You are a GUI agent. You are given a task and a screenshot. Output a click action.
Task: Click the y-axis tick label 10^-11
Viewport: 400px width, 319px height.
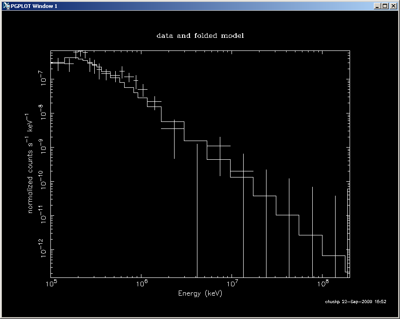[x=42, y=214]
